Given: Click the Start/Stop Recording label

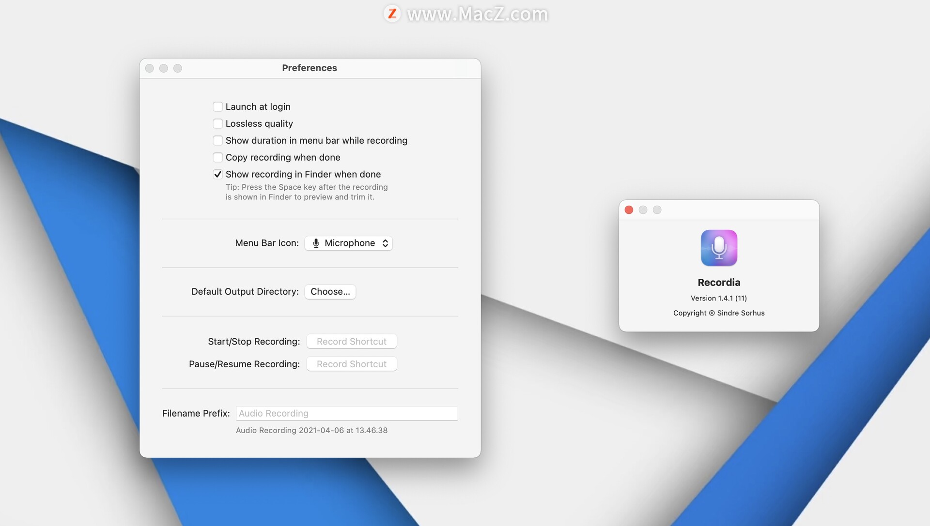Looking at the screenshot, I should (254, 342).
